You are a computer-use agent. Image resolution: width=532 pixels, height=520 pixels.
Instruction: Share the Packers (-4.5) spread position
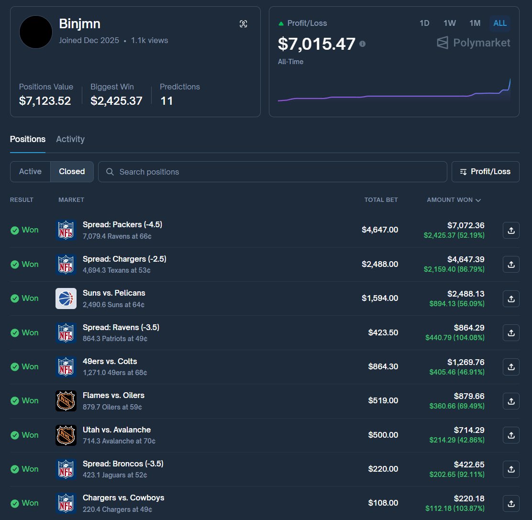tap(511, 230)
